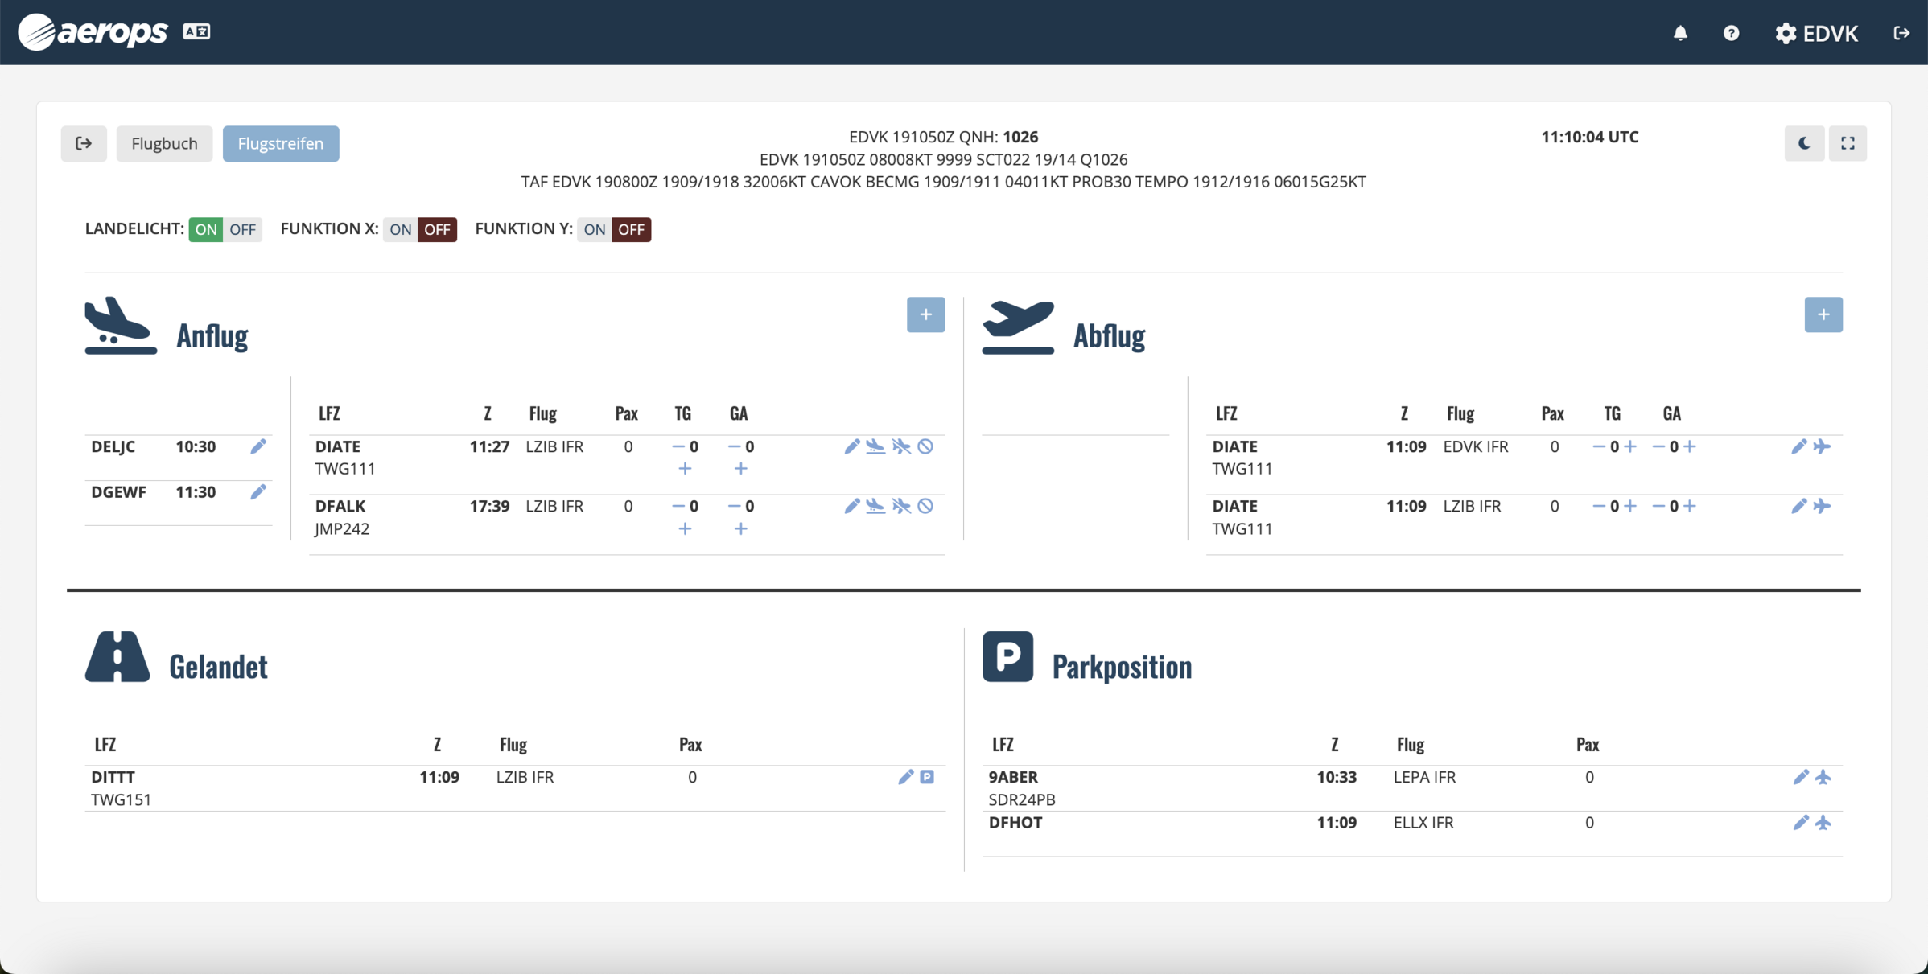Image resolution: width=1928 pixels, height=974 pixels.
Task: Click the language switch icon beside aerops logo
Action: [x=196, y=31]
